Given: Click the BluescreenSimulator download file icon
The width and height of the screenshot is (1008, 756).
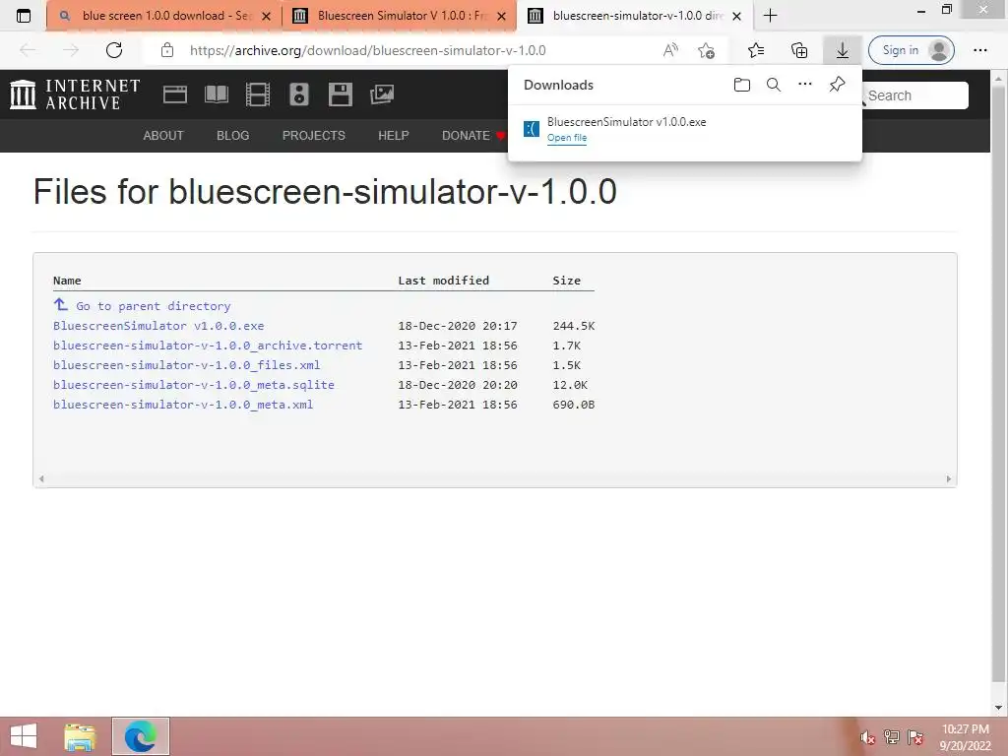Looking at the screenshot, I should (x=531, y=129).
